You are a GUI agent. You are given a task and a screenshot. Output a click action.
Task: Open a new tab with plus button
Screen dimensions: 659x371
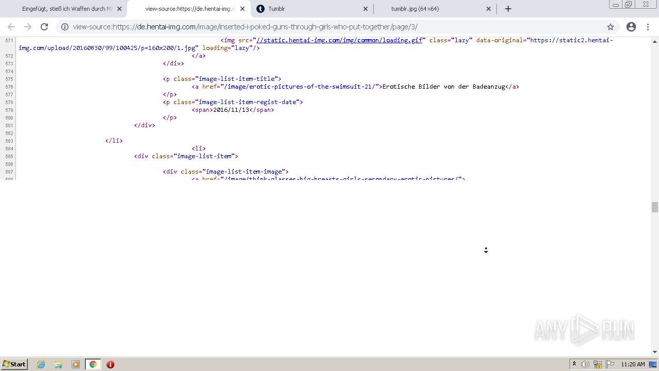coord(508,9)
